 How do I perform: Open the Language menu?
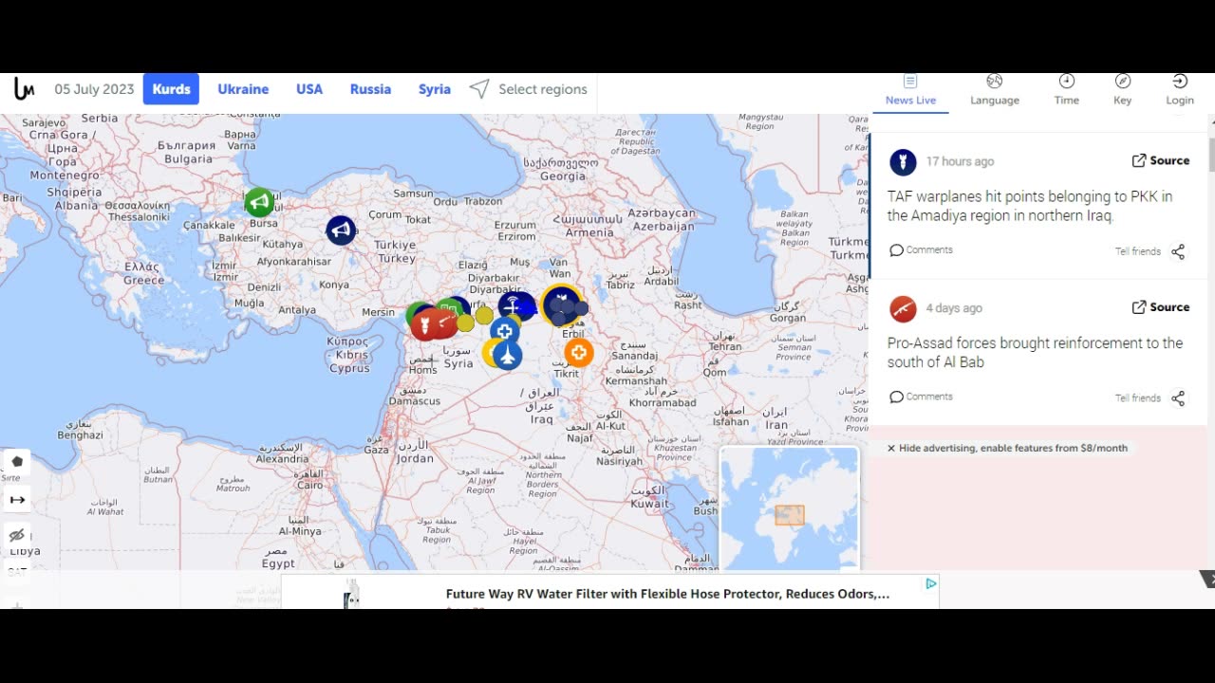[995, 90]
